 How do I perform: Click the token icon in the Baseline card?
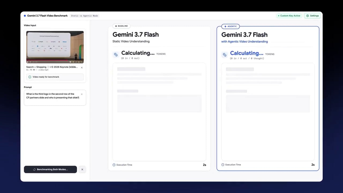[116, 55]
